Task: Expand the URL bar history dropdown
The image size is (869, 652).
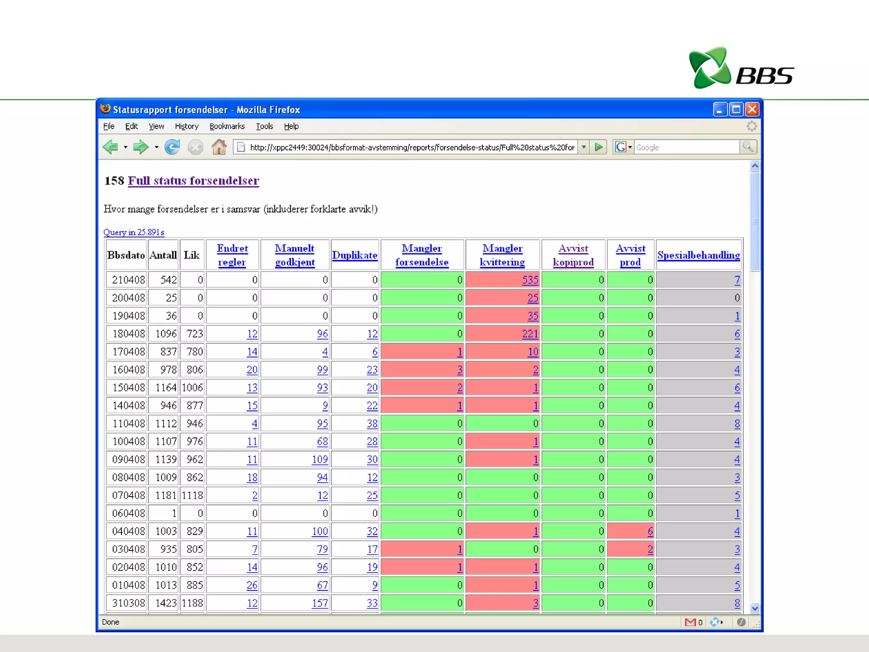Action: tap(584, 147)
